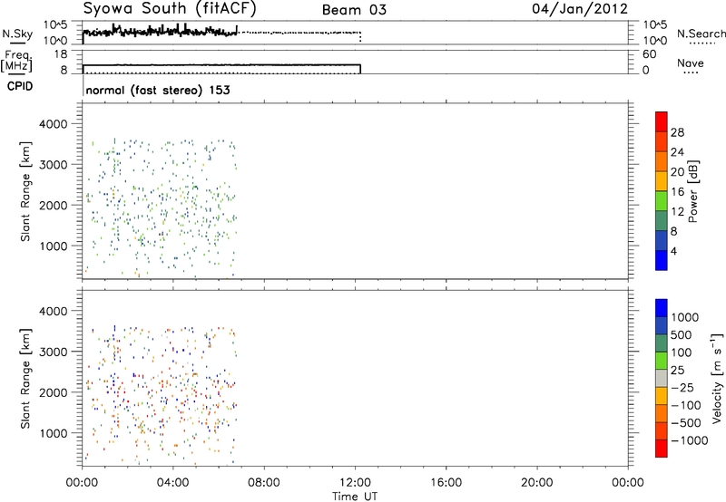Screen dimensions: 726x502
Task: Select '4' on the Power colorbar
Action: [x=673, y=251]
